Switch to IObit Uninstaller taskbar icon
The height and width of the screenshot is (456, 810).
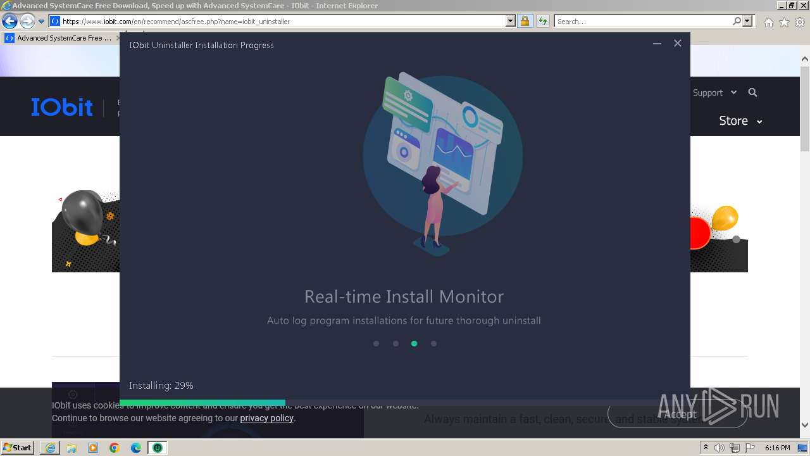[x=158, y=448]
